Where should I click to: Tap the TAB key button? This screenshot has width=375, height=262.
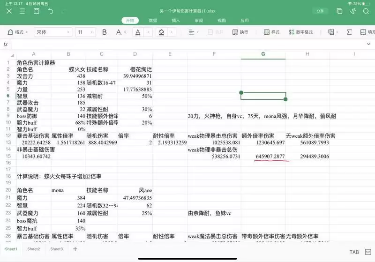click(x=354, y=252)
